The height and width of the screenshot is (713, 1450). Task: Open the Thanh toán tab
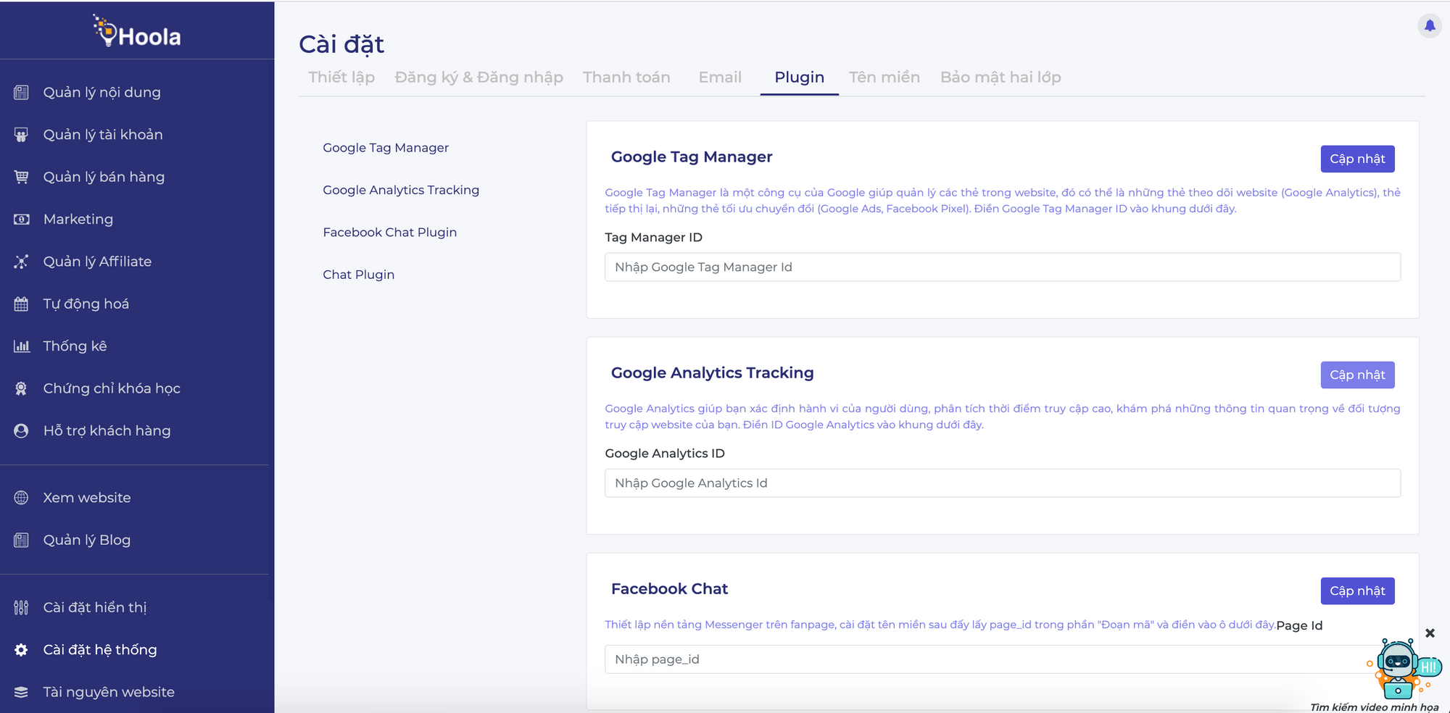[x=626, y=78]
